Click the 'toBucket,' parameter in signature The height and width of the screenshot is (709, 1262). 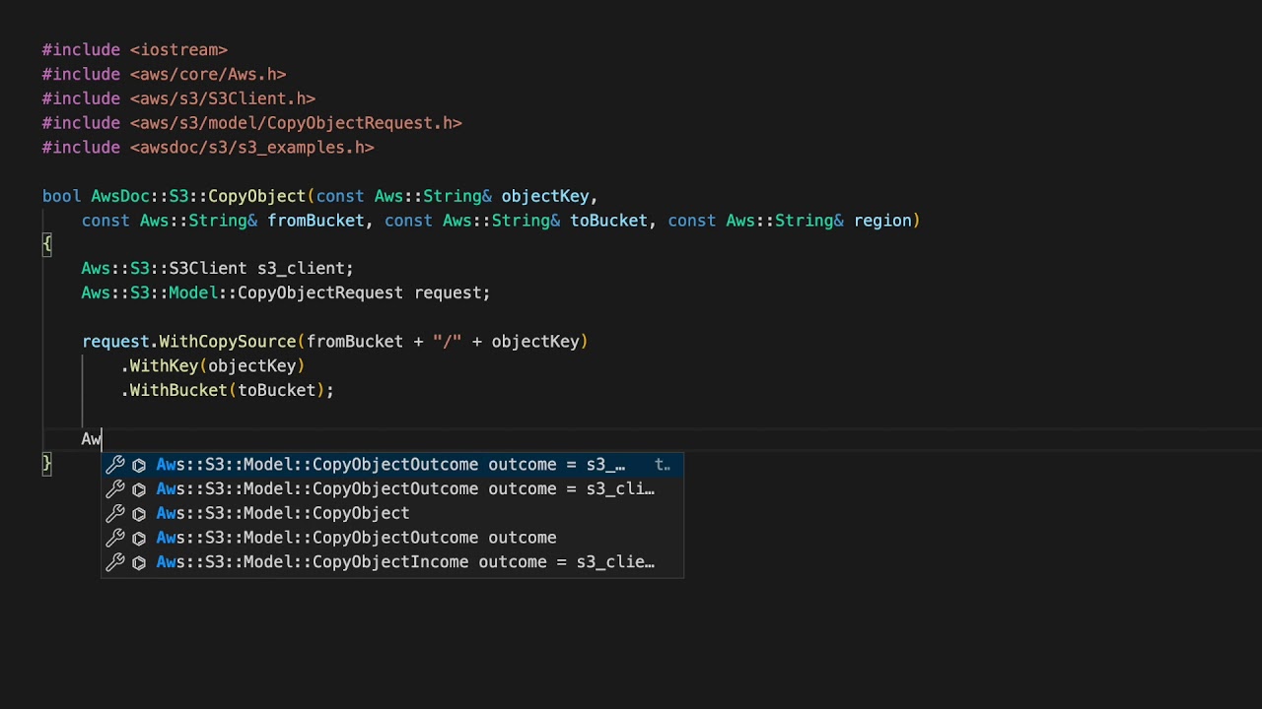pyautogui.click(x=613, y=221)
